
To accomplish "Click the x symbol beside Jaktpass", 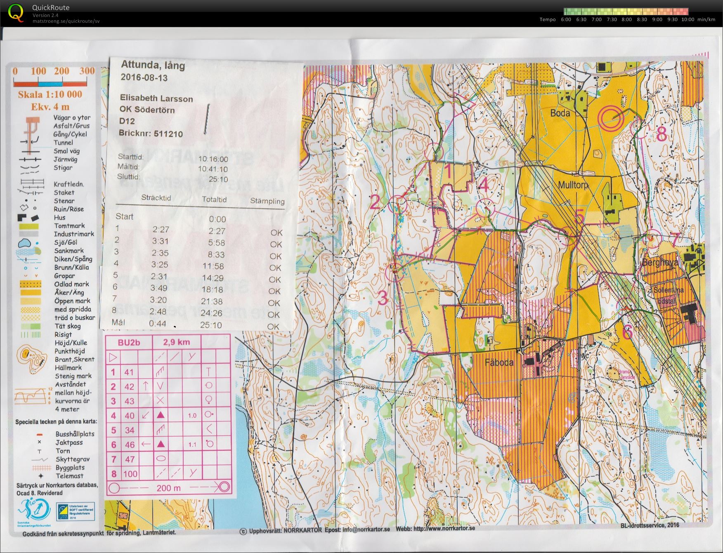I will tap(40, 442).
